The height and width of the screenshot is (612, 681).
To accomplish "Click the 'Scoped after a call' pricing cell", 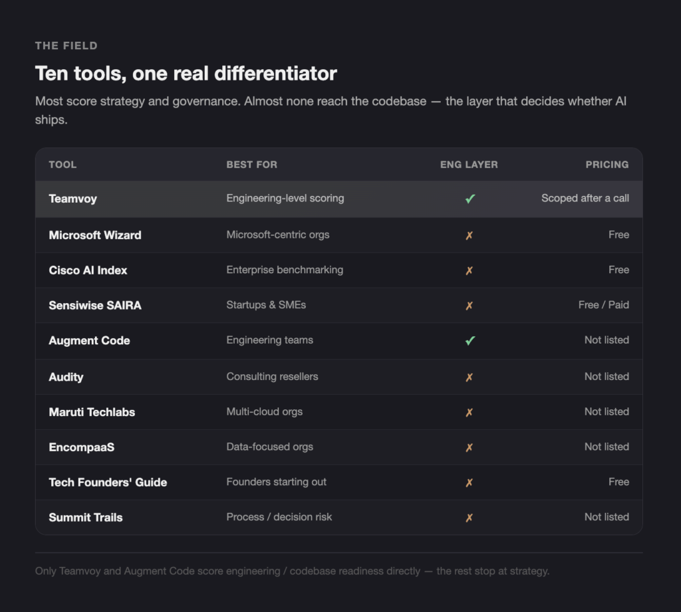I will pyautogui.click(x=585, y=199).
